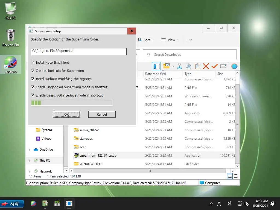Open the Sort dropdown in Explorer
This screenshot has width=280, height=210.
[x=145, y=40]
